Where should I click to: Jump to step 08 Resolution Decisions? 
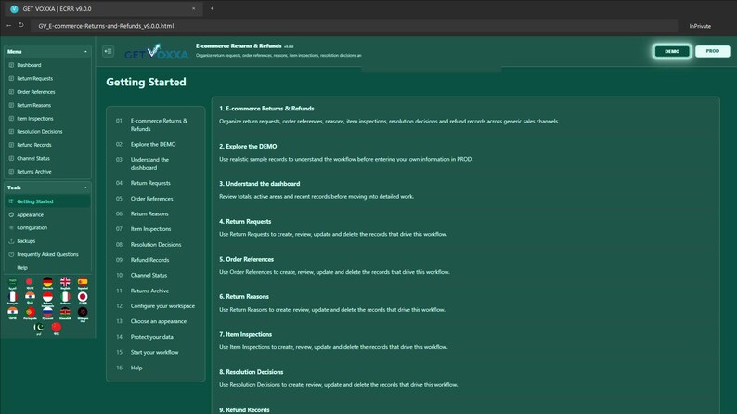coord(156,244)
